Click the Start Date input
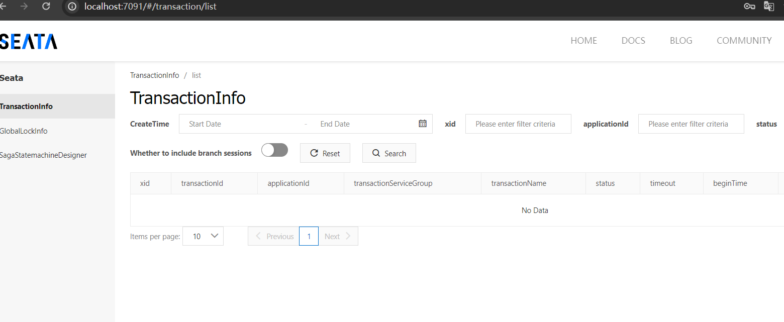Screen dimensions: 784x322 pos(241,124)
